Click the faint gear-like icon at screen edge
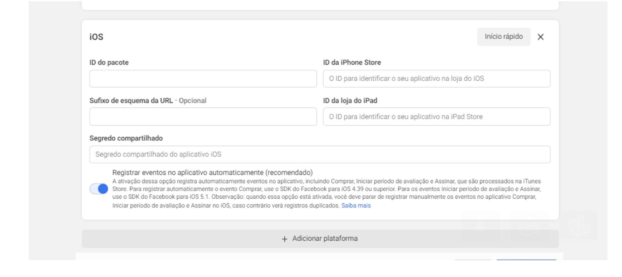The image size is (622, 277). coord(578,227)
